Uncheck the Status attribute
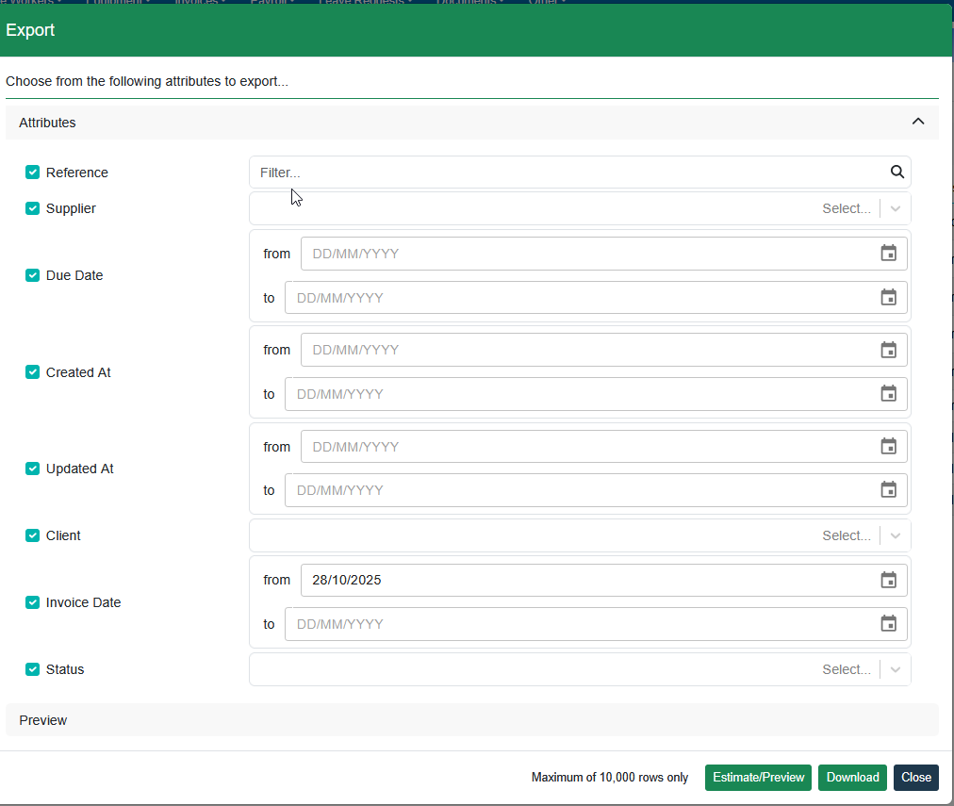 32,669
